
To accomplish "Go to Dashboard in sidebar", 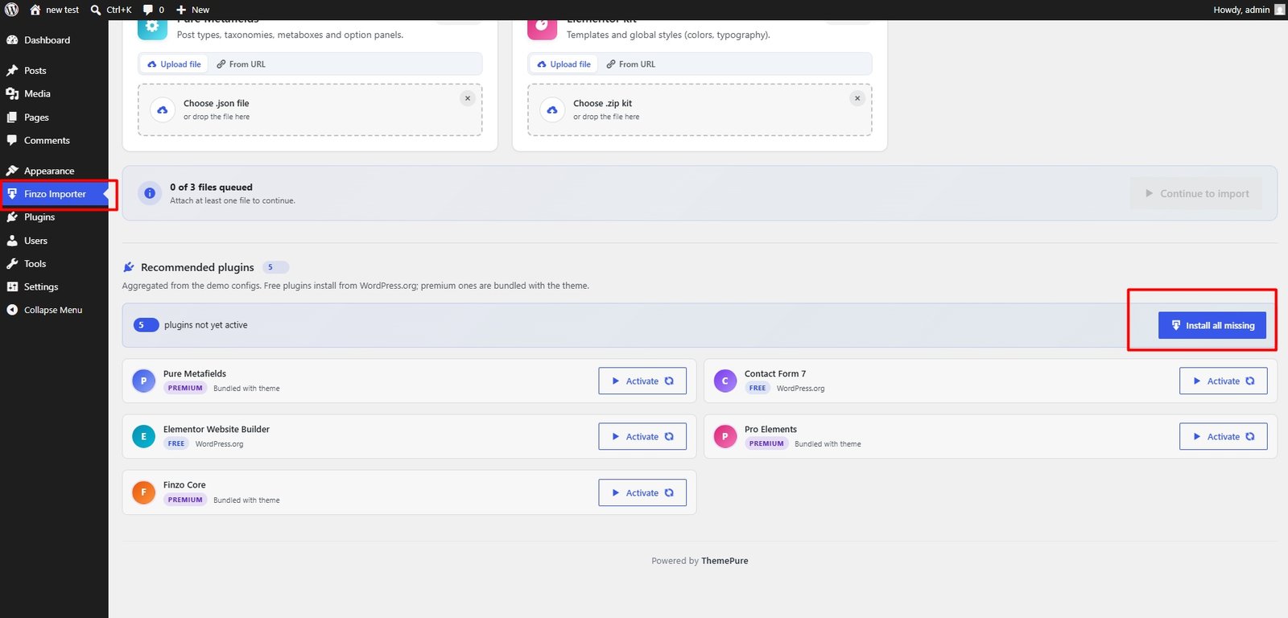I will [x=47, y=40].
